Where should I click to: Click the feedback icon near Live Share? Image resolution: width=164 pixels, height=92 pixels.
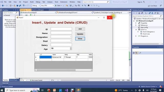pos(161,6)
